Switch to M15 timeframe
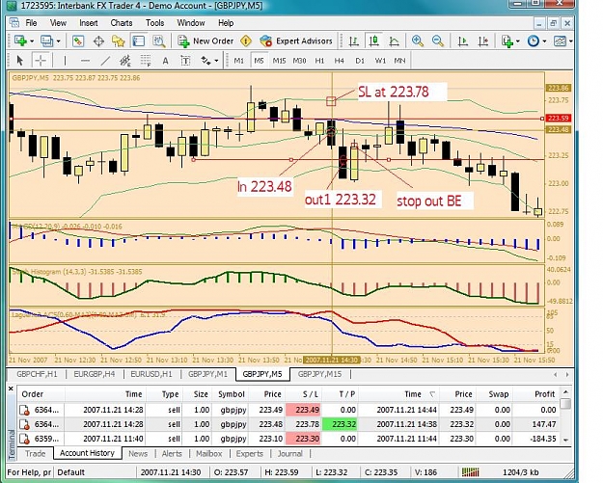 279,61
